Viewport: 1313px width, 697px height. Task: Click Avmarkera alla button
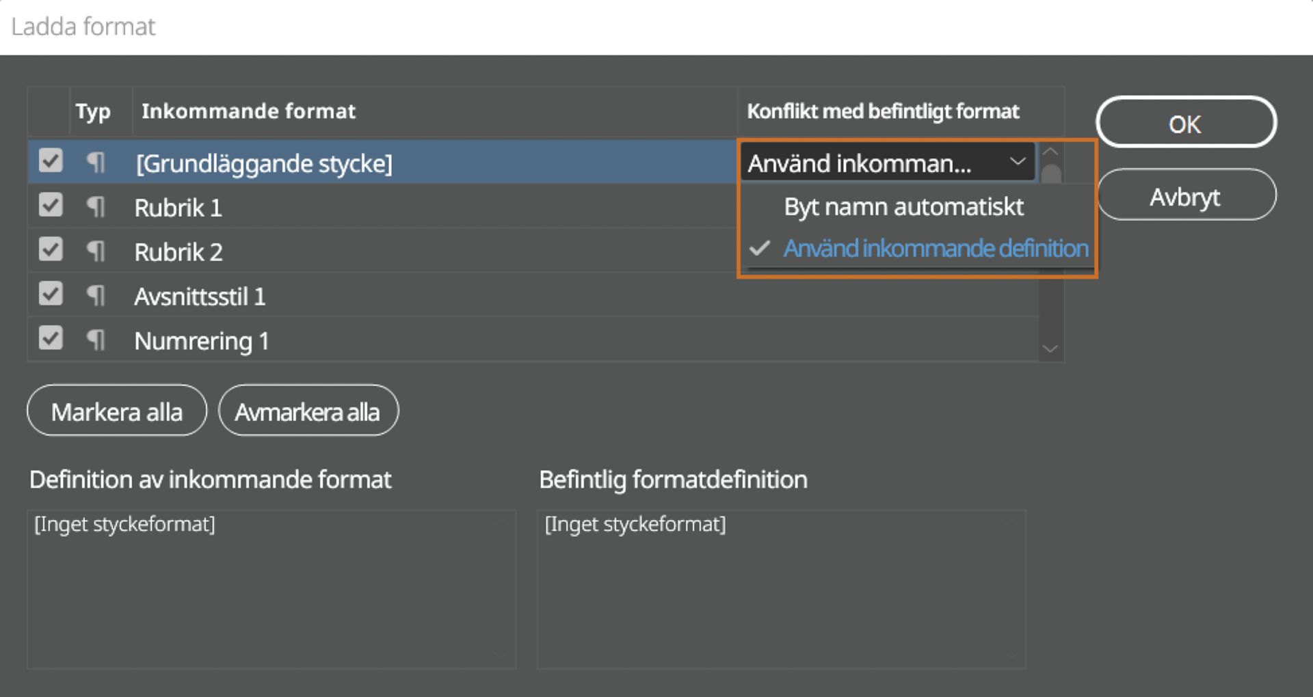click(308, 412)
